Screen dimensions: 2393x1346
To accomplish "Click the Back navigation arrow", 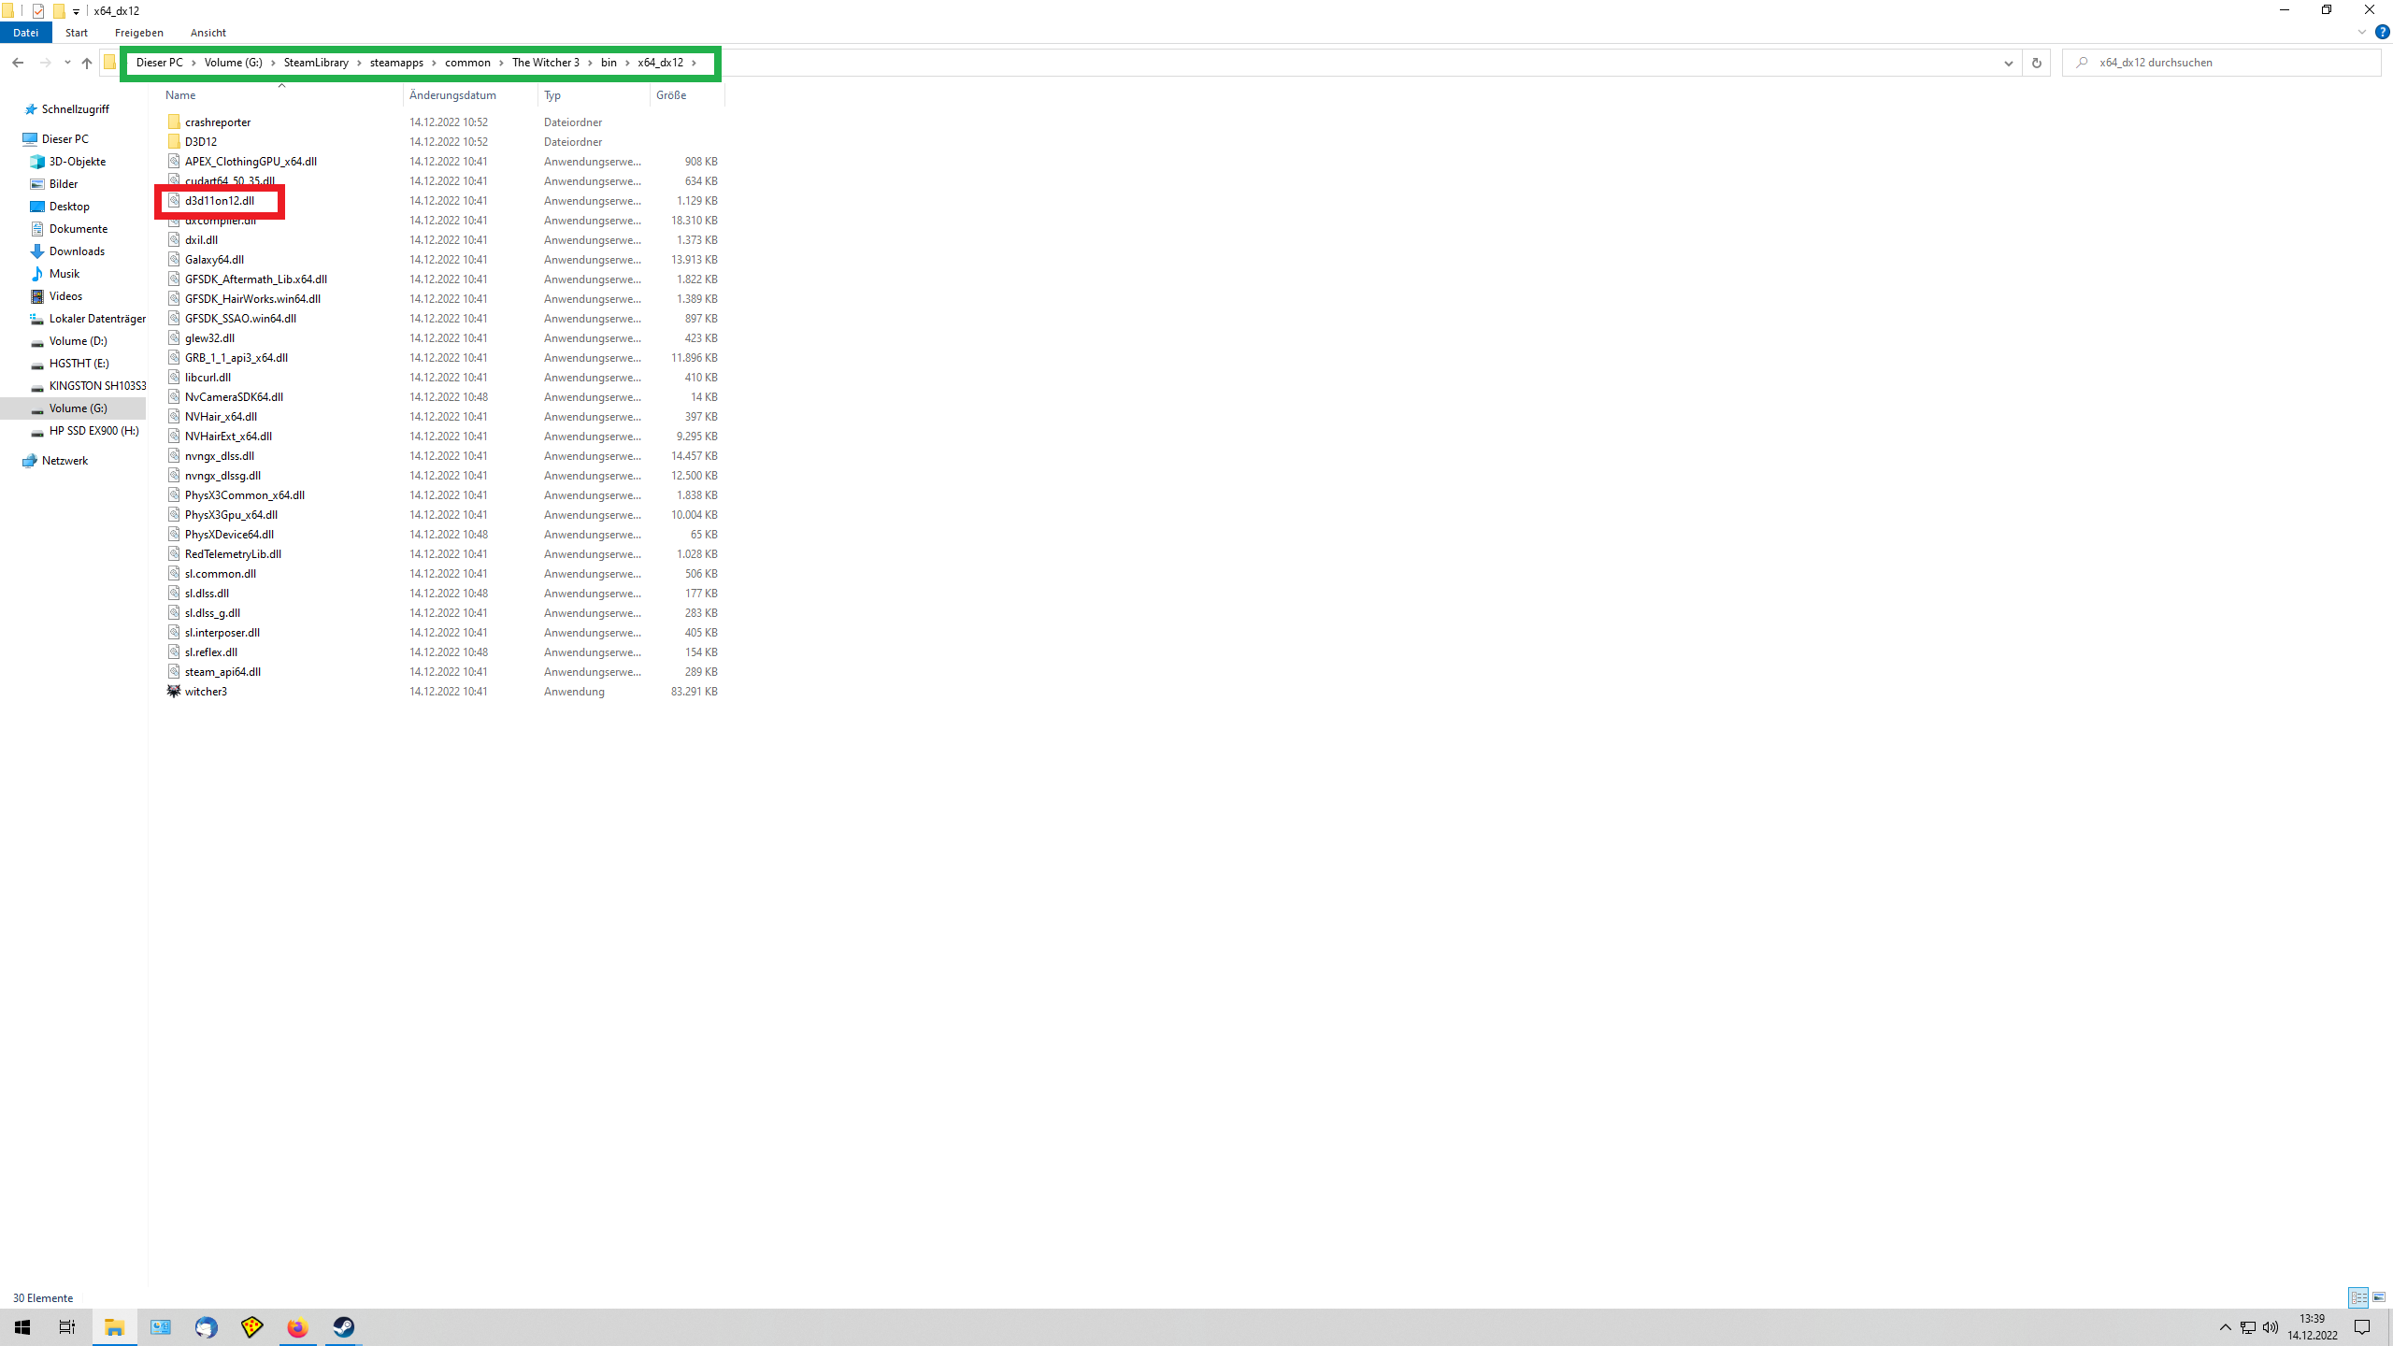I will coord(18,63).
